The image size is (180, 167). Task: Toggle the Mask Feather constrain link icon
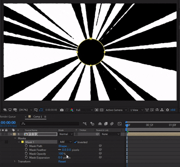pos(59,150)
